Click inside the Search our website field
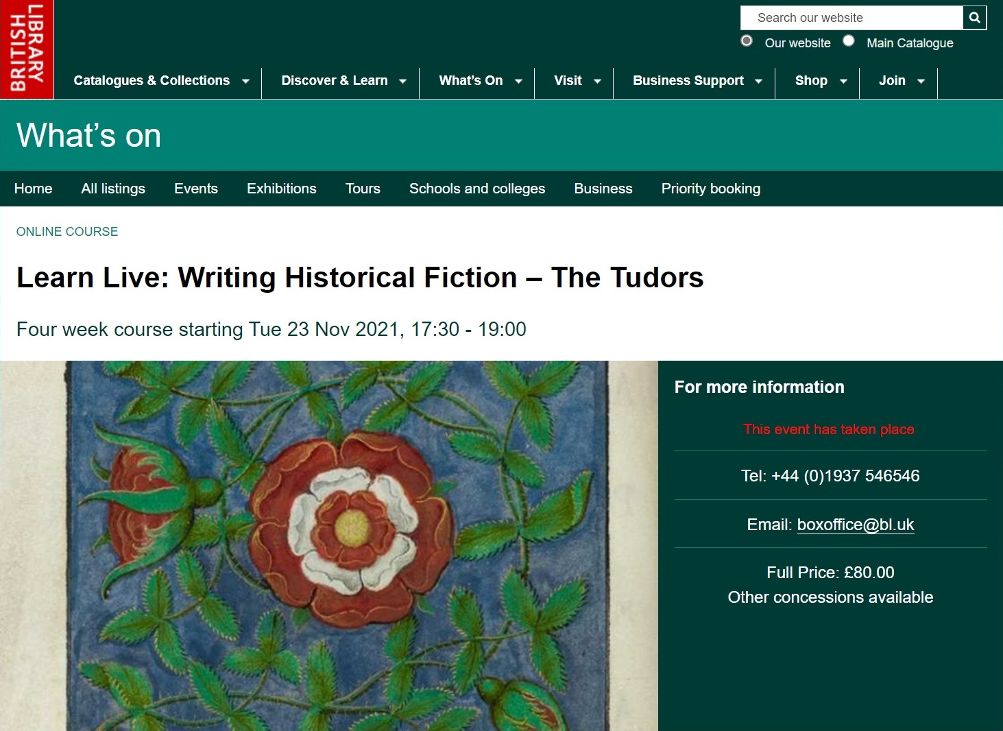The image size is (1003, 731). coord(850,18)
